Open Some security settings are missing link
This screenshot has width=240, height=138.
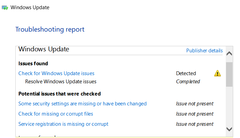82,103
